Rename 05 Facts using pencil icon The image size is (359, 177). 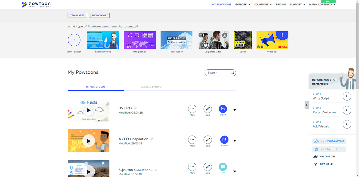(135, 108)
